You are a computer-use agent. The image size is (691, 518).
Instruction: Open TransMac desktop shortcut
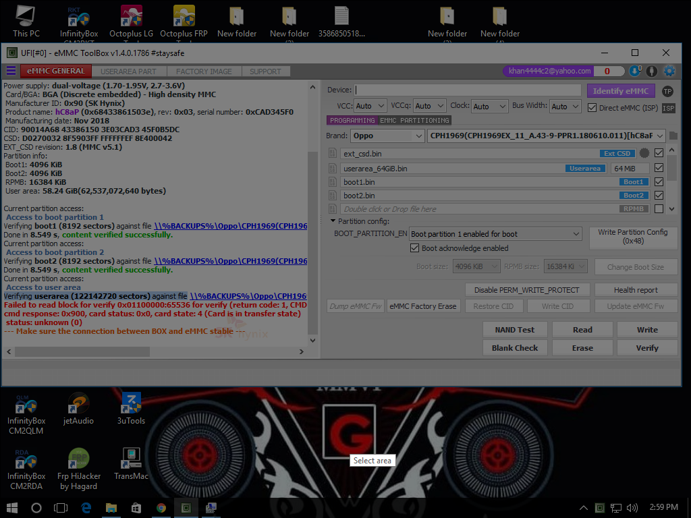(131, 464)
